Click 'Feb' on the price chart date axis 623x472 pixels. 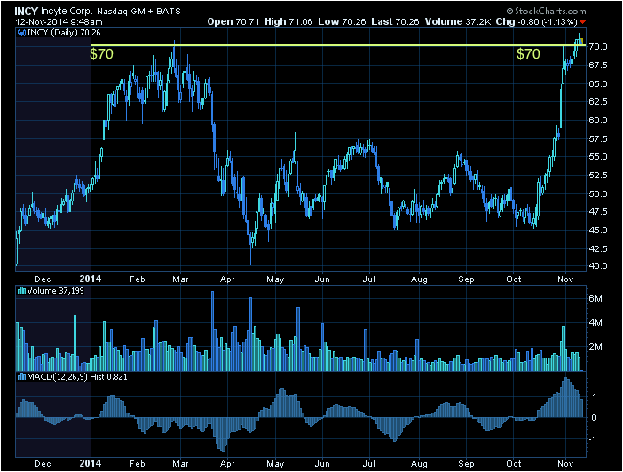coord(138,279)
